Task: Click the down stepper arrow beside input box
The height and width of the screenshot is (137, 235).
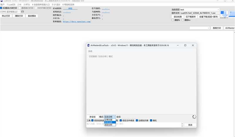Action: 182,126
